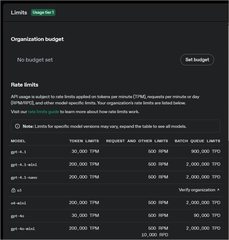Click the external arrow icon after Verify organization
Image resolution: width=229 pixels, height=240 pixels.
(x=218, y=190)
